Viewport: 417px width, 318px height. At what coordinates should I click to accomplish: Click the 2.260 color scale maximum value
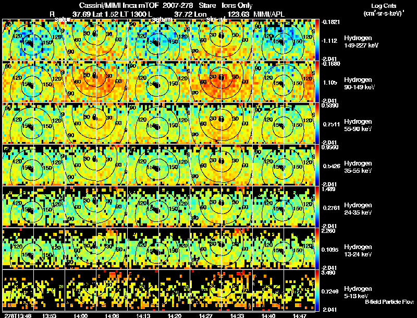tap(328, 231)
